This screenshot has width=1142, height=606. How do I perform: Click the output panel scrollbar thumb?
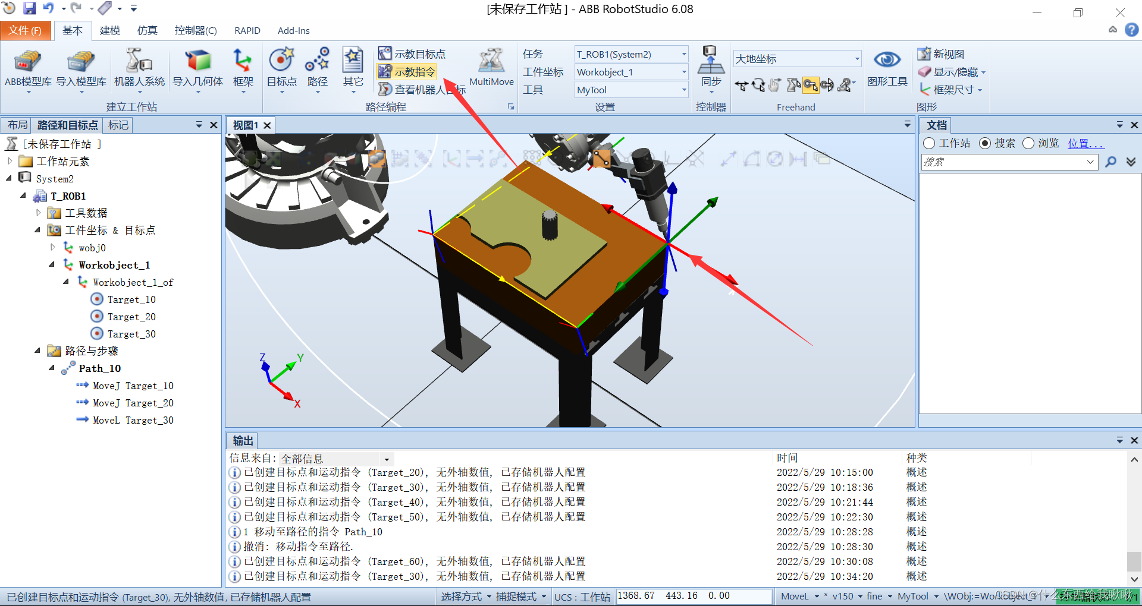point(1134,561)
